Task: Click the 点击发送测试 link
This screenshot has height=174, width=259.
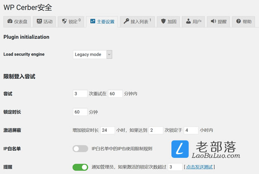Action: [x=200, y=167]
